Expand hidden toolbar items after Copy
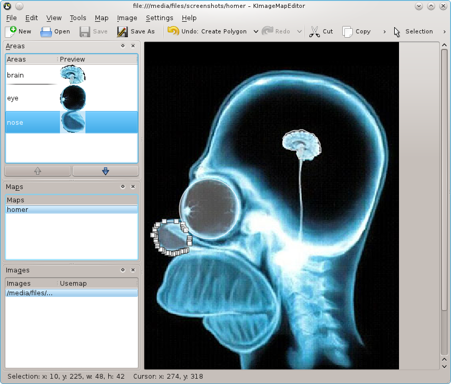Screen dimensions: 451x384 point(384,31)
